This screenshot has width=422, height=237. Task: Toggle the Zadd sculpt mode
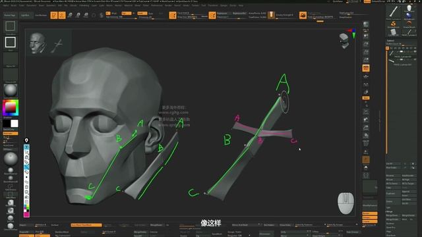pyautogui.click(x=142, y=13)
